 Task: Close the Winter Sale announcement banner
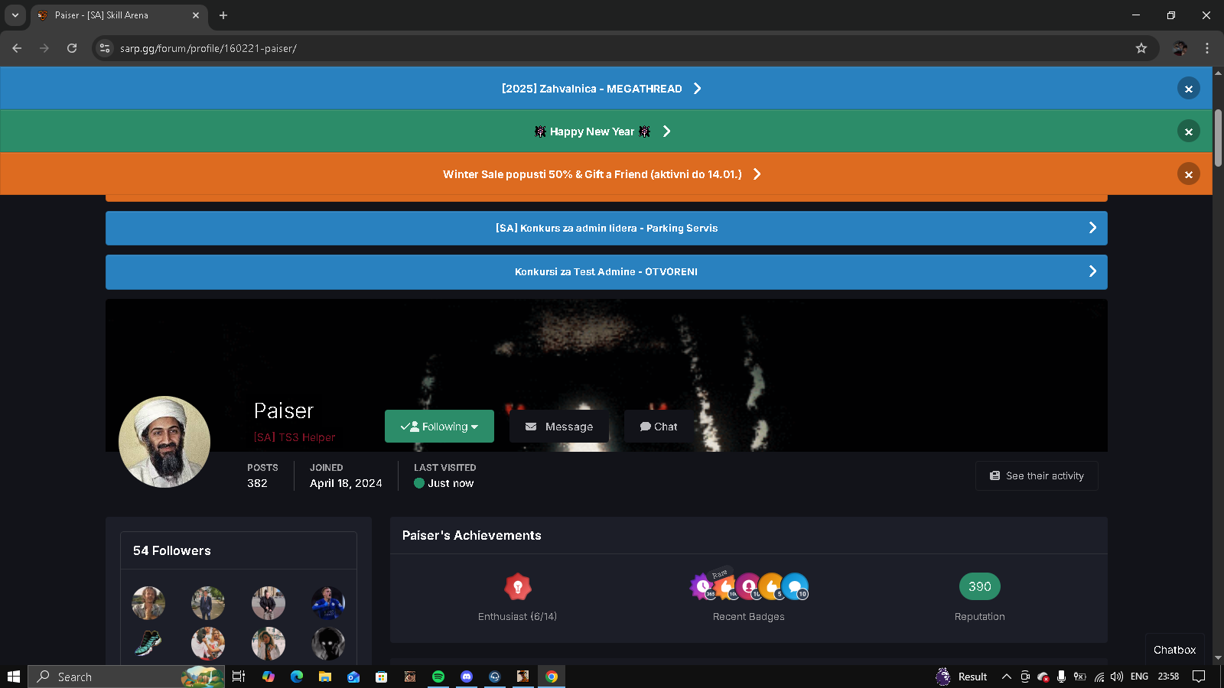click(x=1188, y=174)
